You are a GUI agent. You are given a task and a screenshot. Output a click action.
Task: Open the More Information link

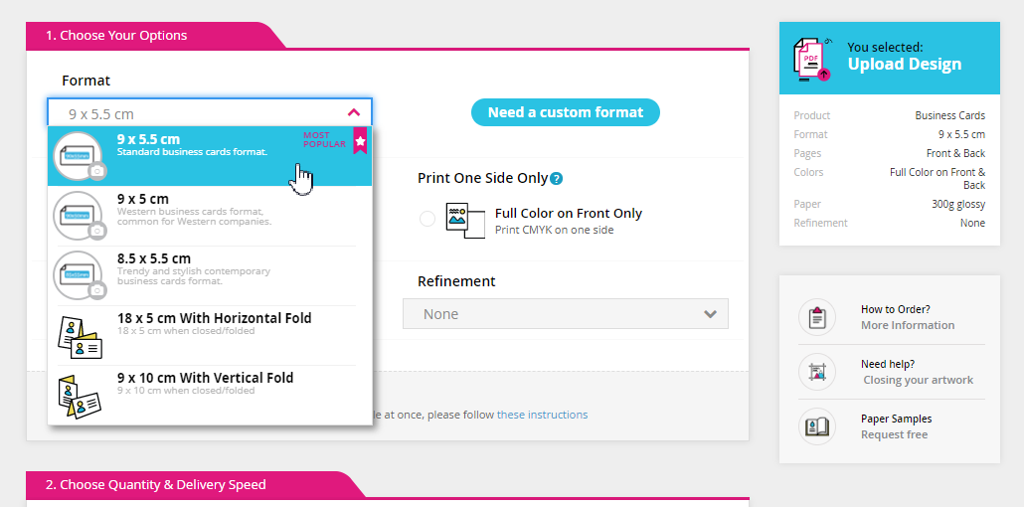[x=908, y=325]
